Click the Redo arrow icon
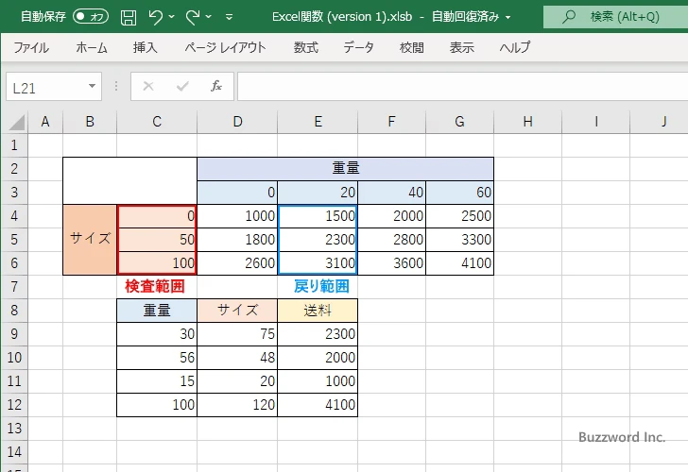The width and height of the screenshot is (688, 472). (x=193, y=17)
